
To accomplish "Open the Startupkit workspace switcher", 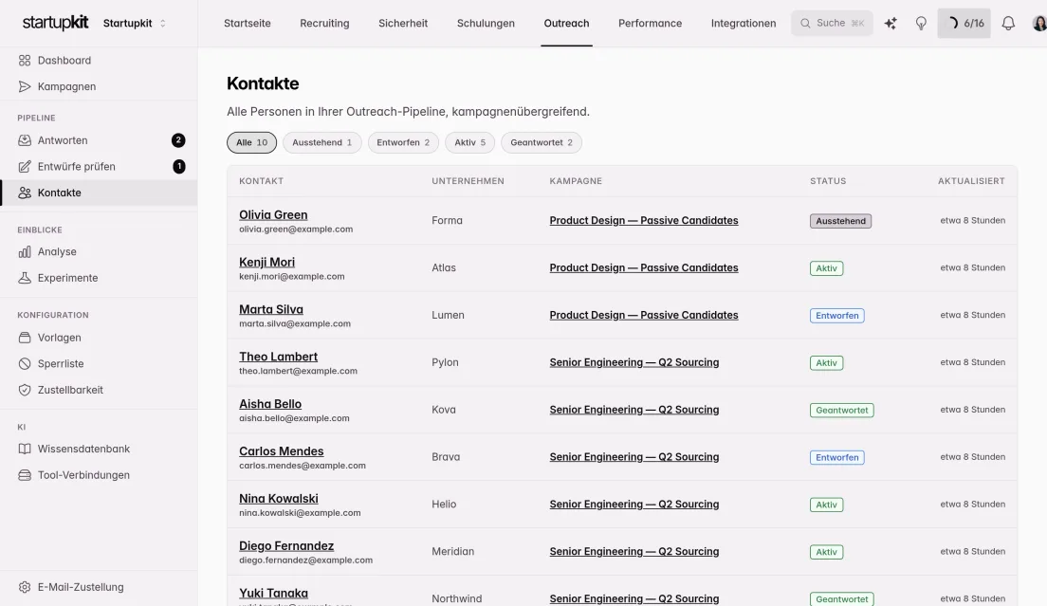I will (135, 24).
